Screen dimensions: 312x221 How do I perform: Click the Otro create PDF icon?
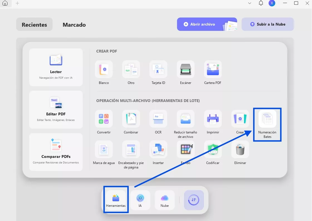tap(131, 69)
